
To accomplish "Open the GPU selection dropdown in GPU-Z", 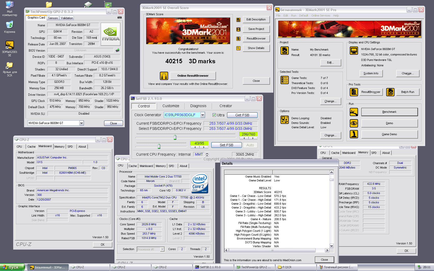I will (81, 123).
